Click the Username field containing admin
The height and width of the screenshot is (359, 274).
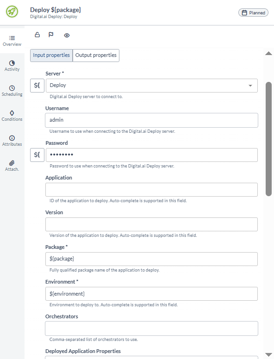click(x=151, y=120)
